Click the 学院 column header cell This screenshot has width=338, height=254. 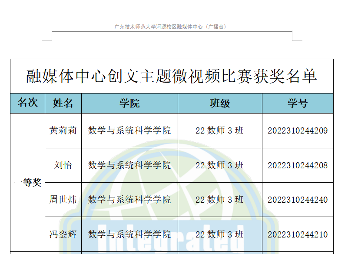click(x=129, y=103)
